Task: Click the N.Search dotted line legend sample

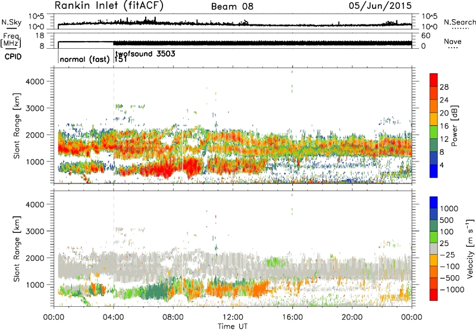Action: [461, 29]
